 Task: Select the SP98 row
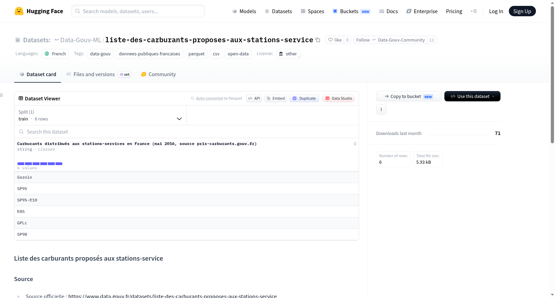click(187, 234)
